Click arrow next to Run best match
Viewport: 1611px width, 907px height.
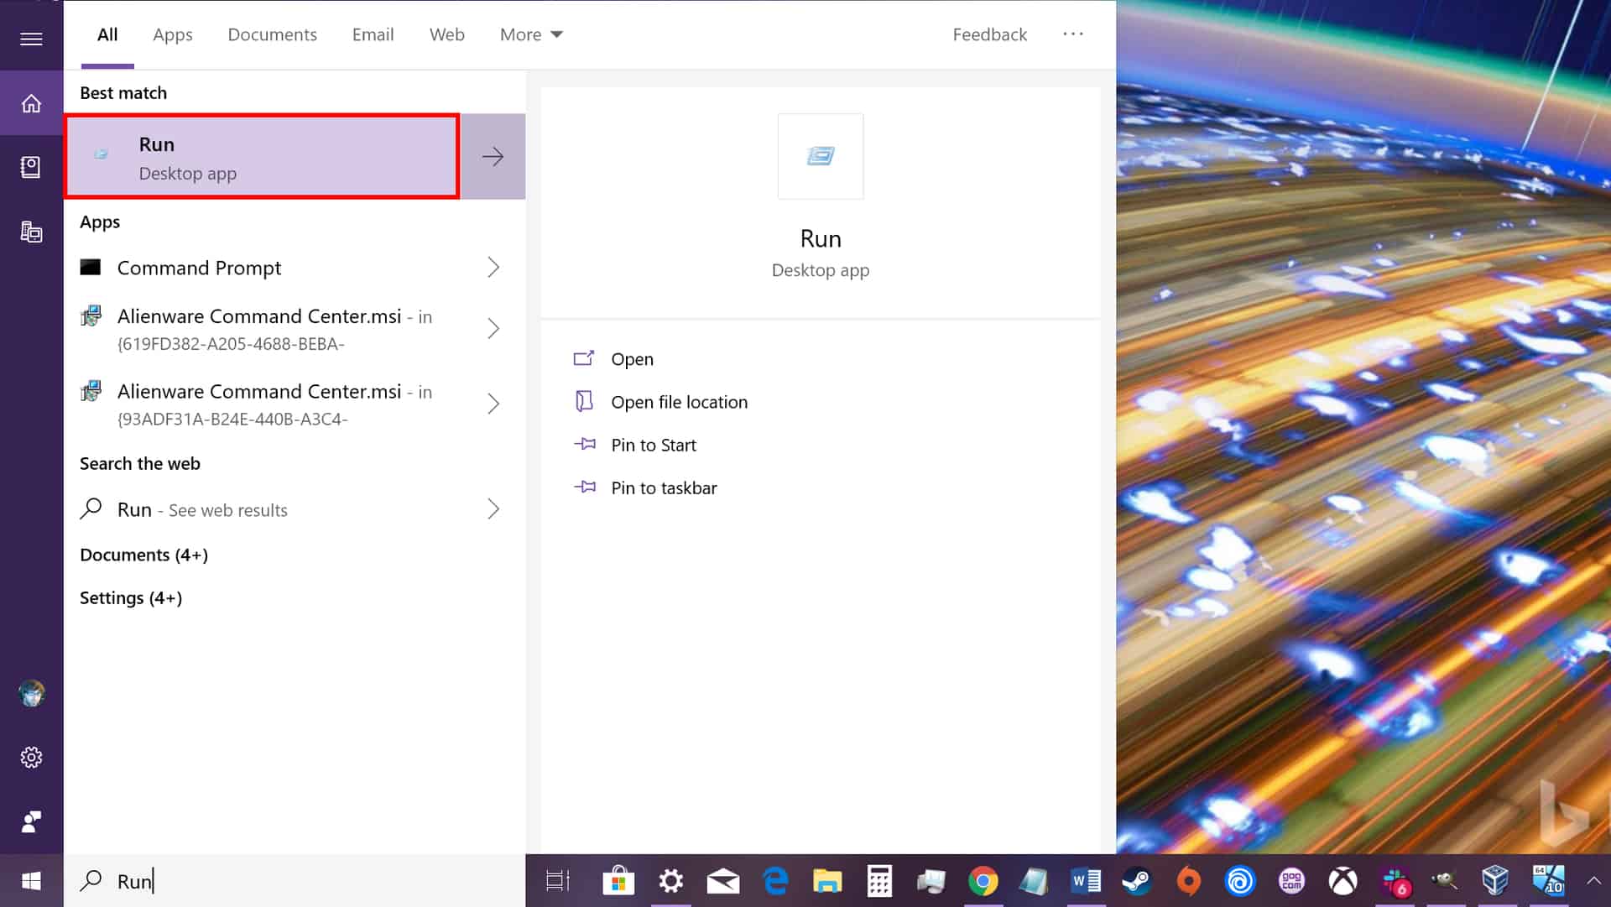coord(493,156)
